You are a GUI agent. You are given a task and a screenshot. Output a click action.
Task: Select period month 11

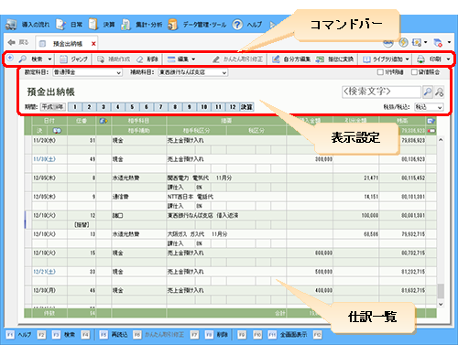[x=218, y=107]
